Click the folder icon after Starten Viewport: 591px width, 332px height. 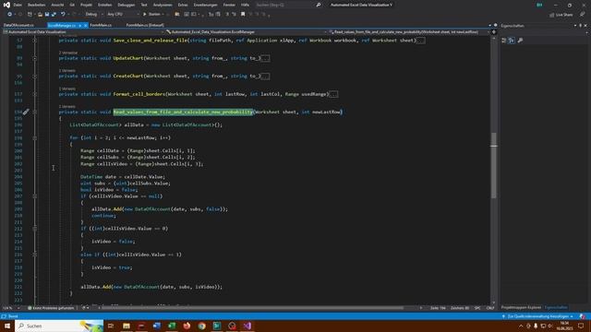[x=177, y=15]
